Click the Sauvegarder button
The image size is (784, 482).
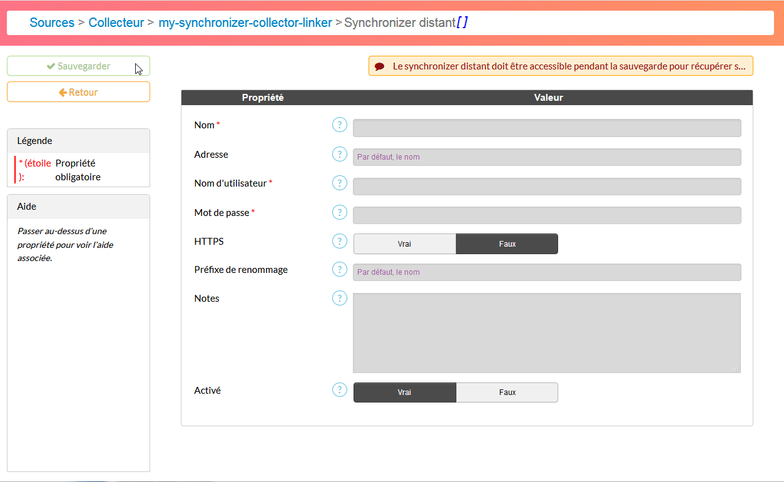pyautogui.click(x=78, y=66)
